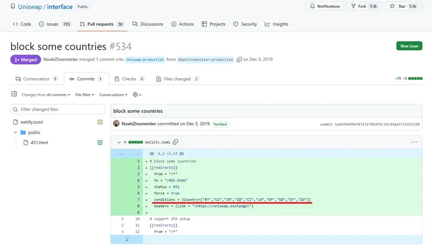Screen dimensions: 432x246
Task: Click the headers Link line in diff
Action: click(x=203, y=206)
